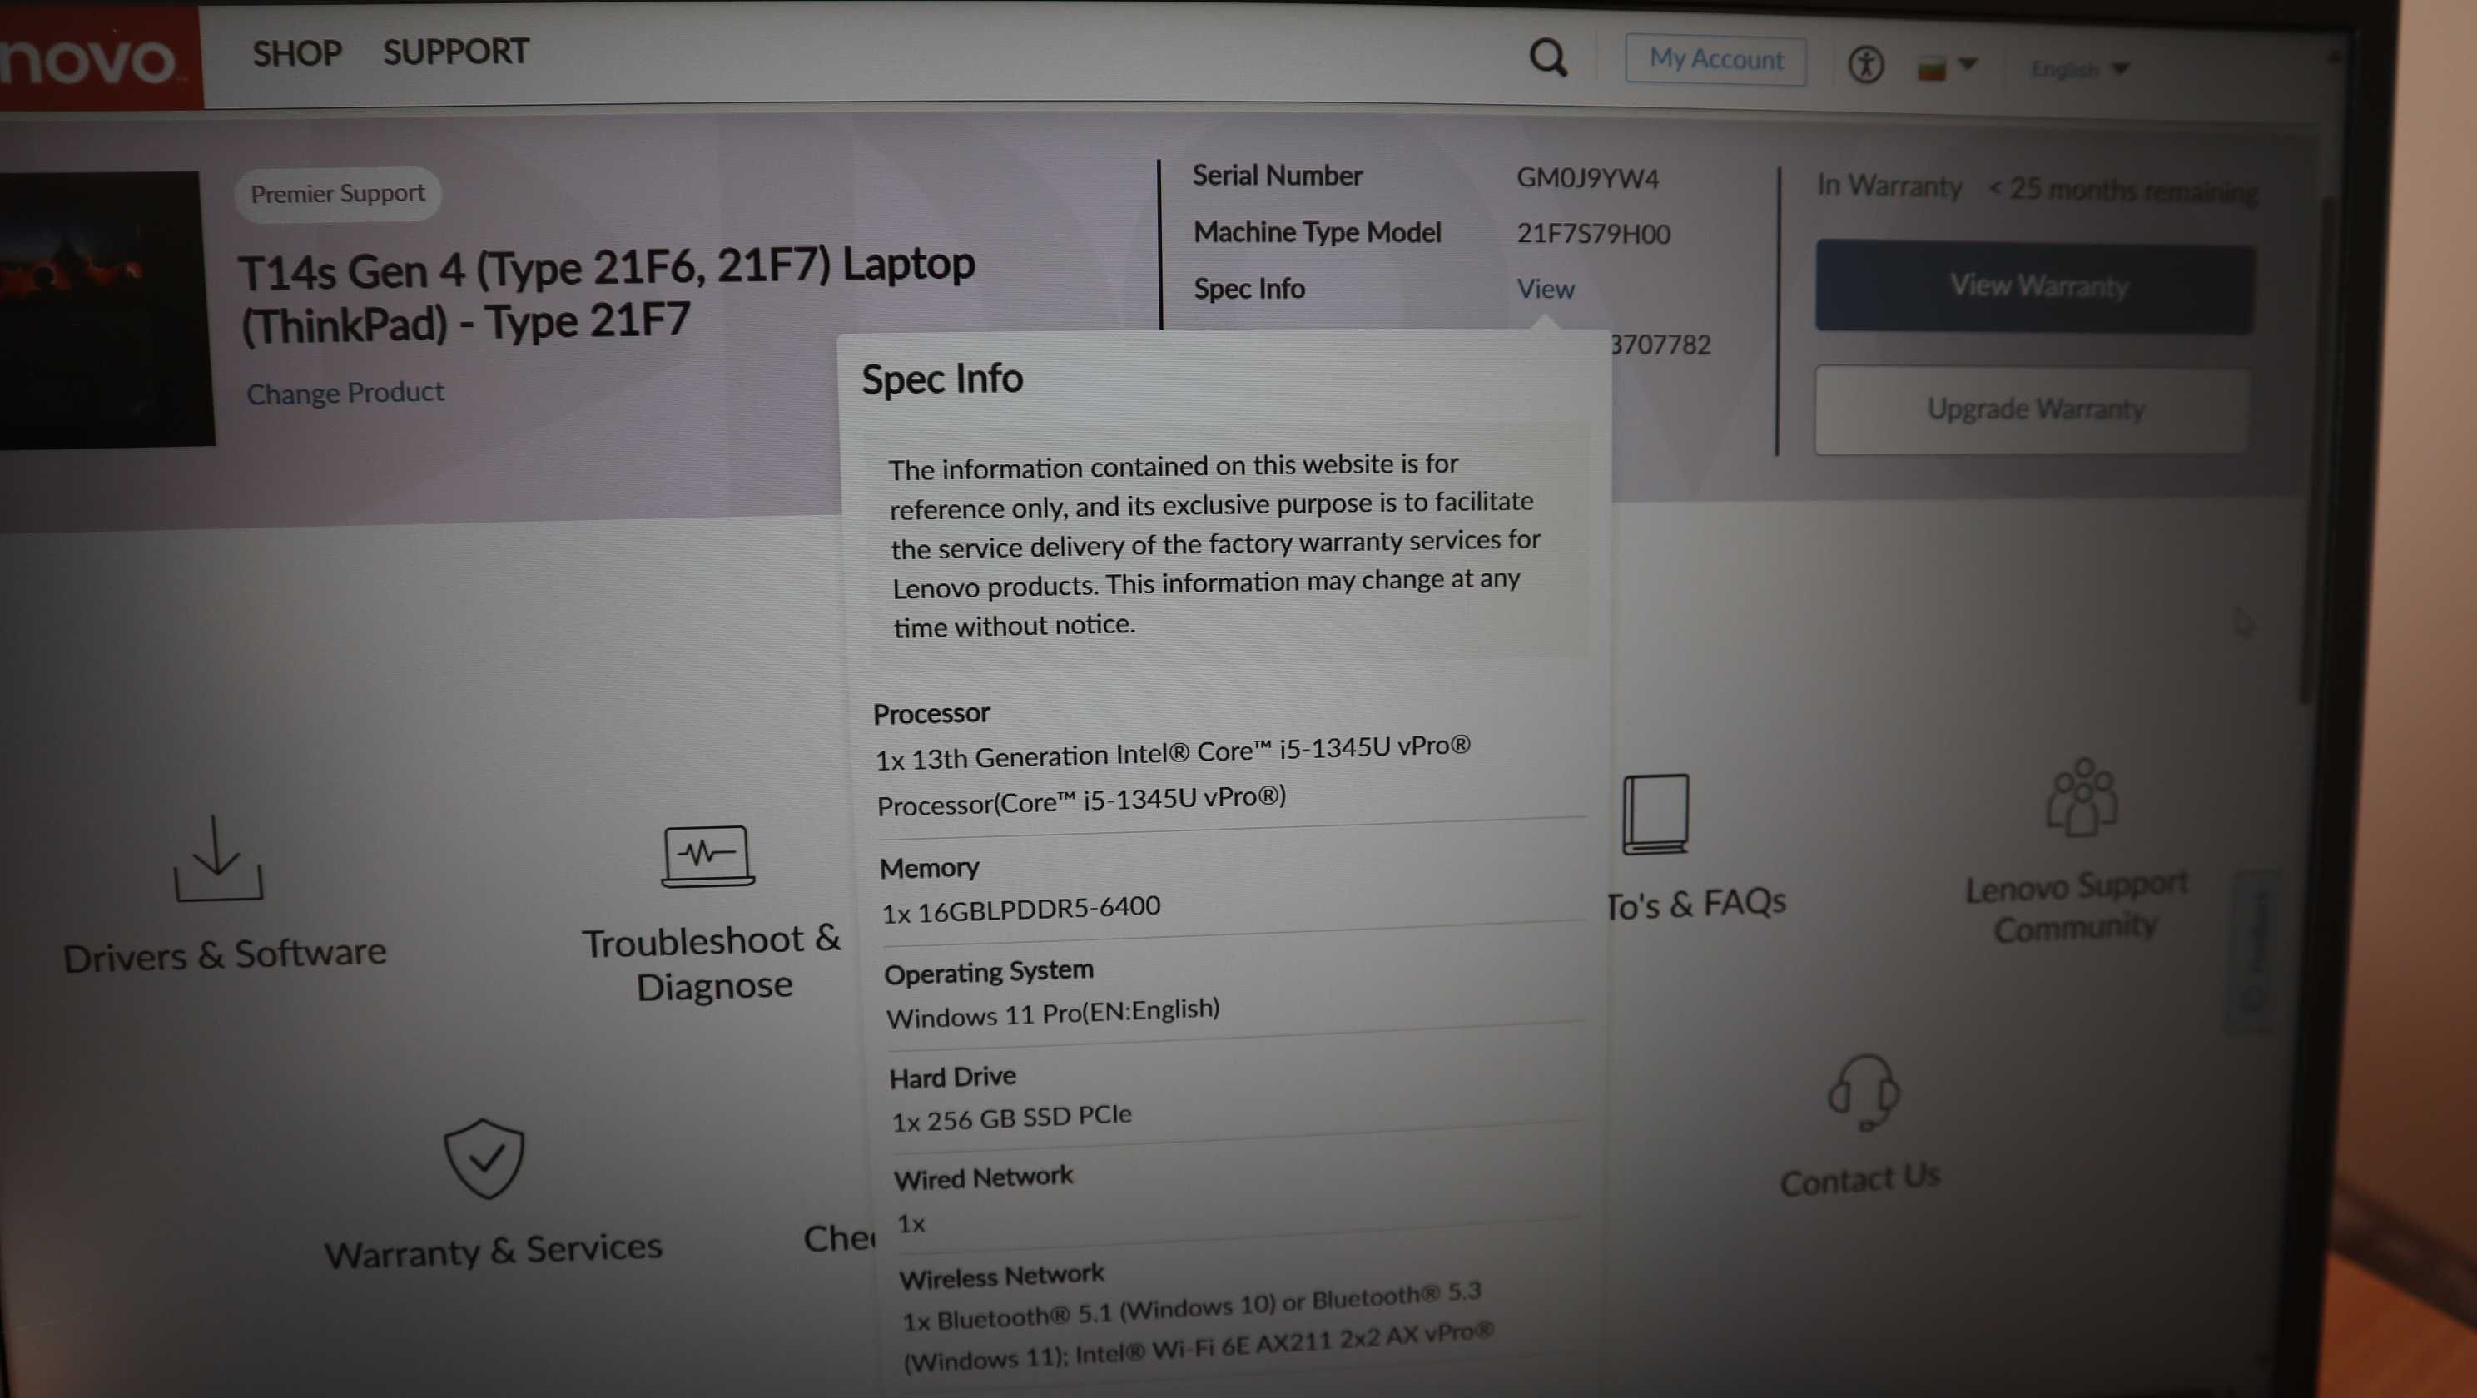Screen dimensions: 2477x1398
Task: Open My Account
Action: [1715, 60]
